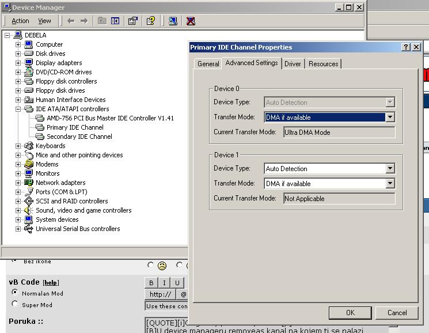The height and width of the screenshot is (333, 429).
Task: Expand the Network adapters tree node
Action: coord(18,183)
